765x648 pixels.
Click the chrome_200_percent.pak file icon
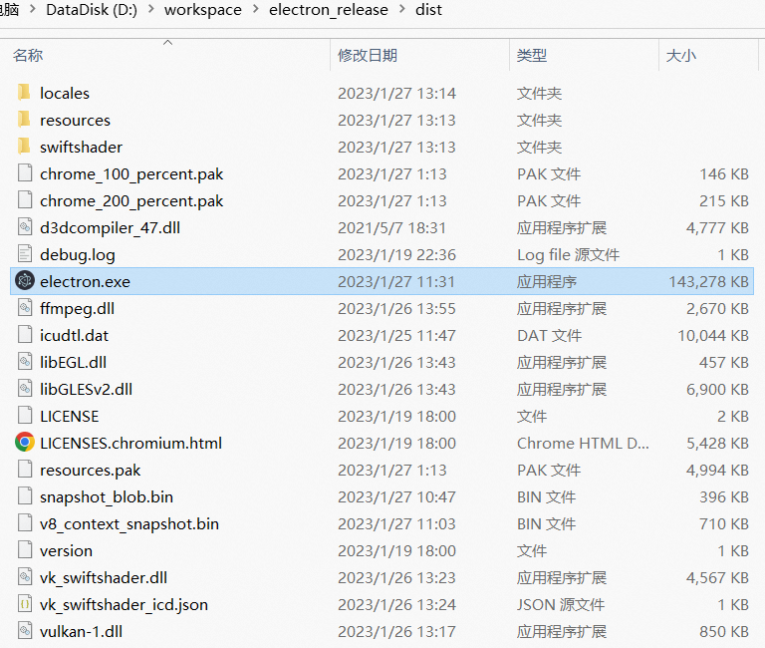25,200
